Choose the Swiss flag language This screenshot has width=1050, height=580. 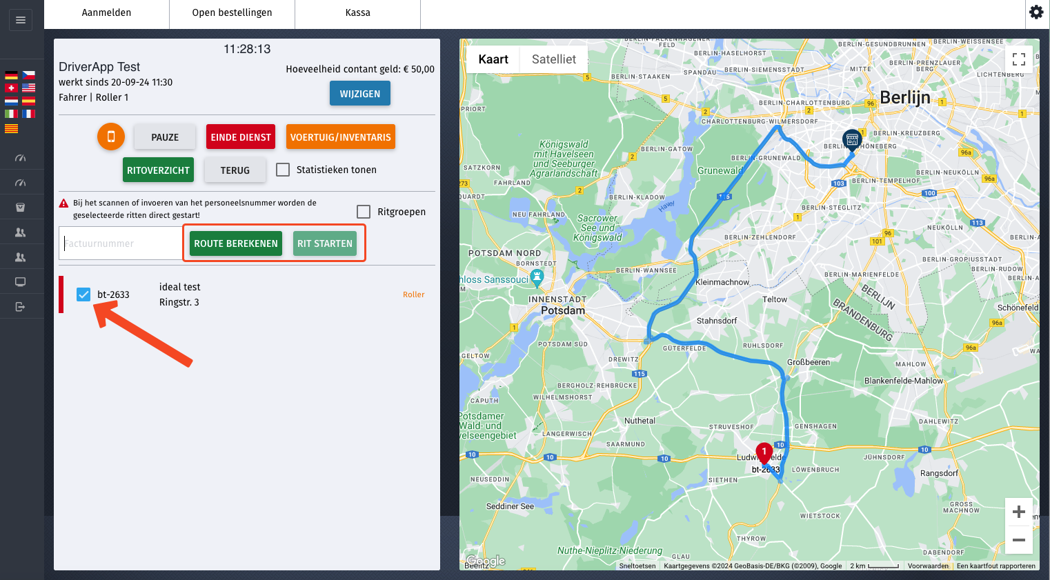[x=11, y=88]
